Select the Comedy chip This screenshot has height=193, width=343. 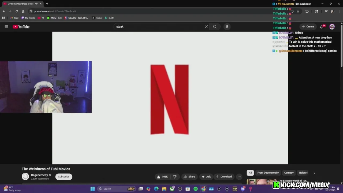click(x=289, y=173)
